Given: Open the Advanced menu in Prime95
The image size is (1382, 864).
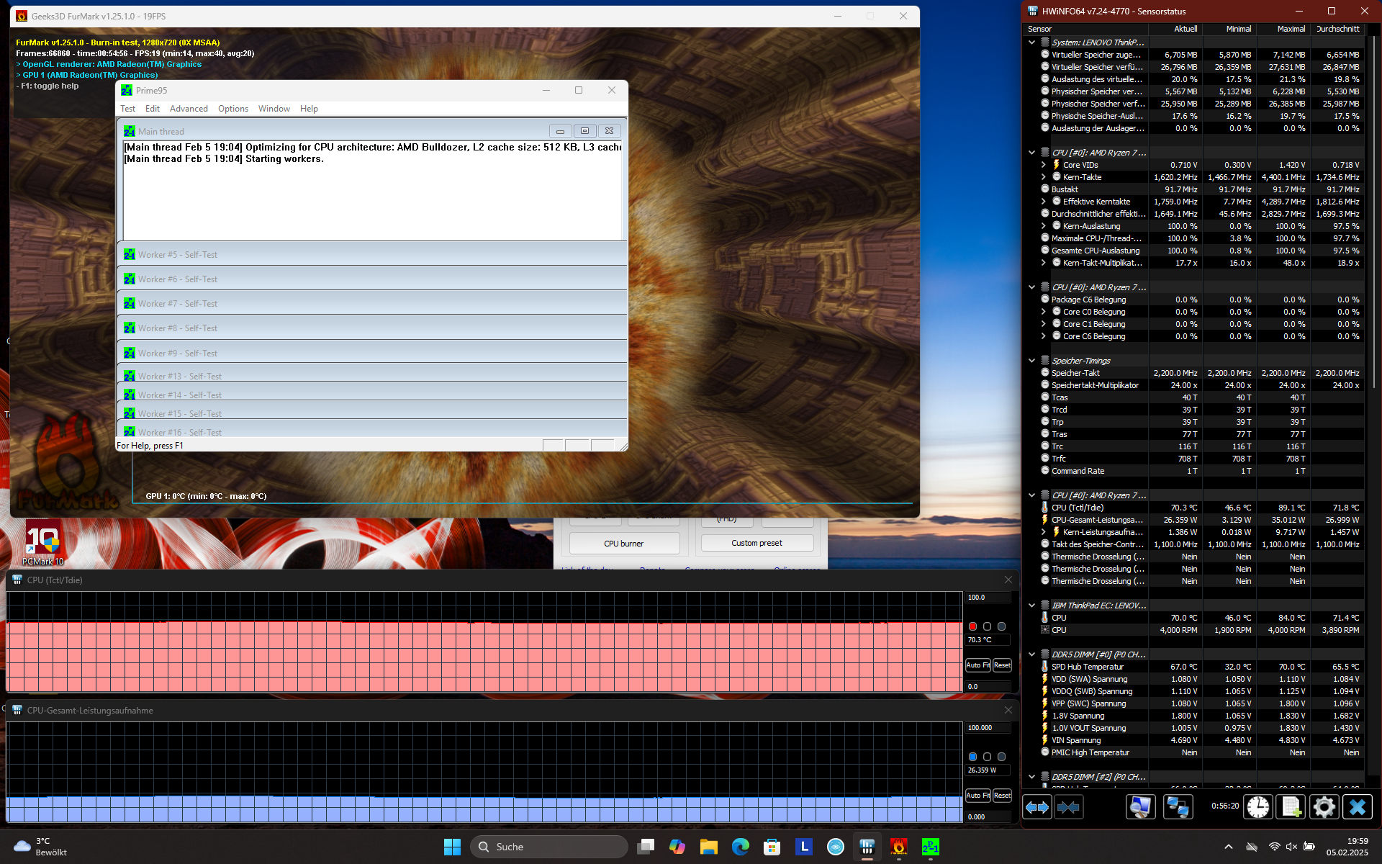Looking at the screenshot, I should (189, 109).
